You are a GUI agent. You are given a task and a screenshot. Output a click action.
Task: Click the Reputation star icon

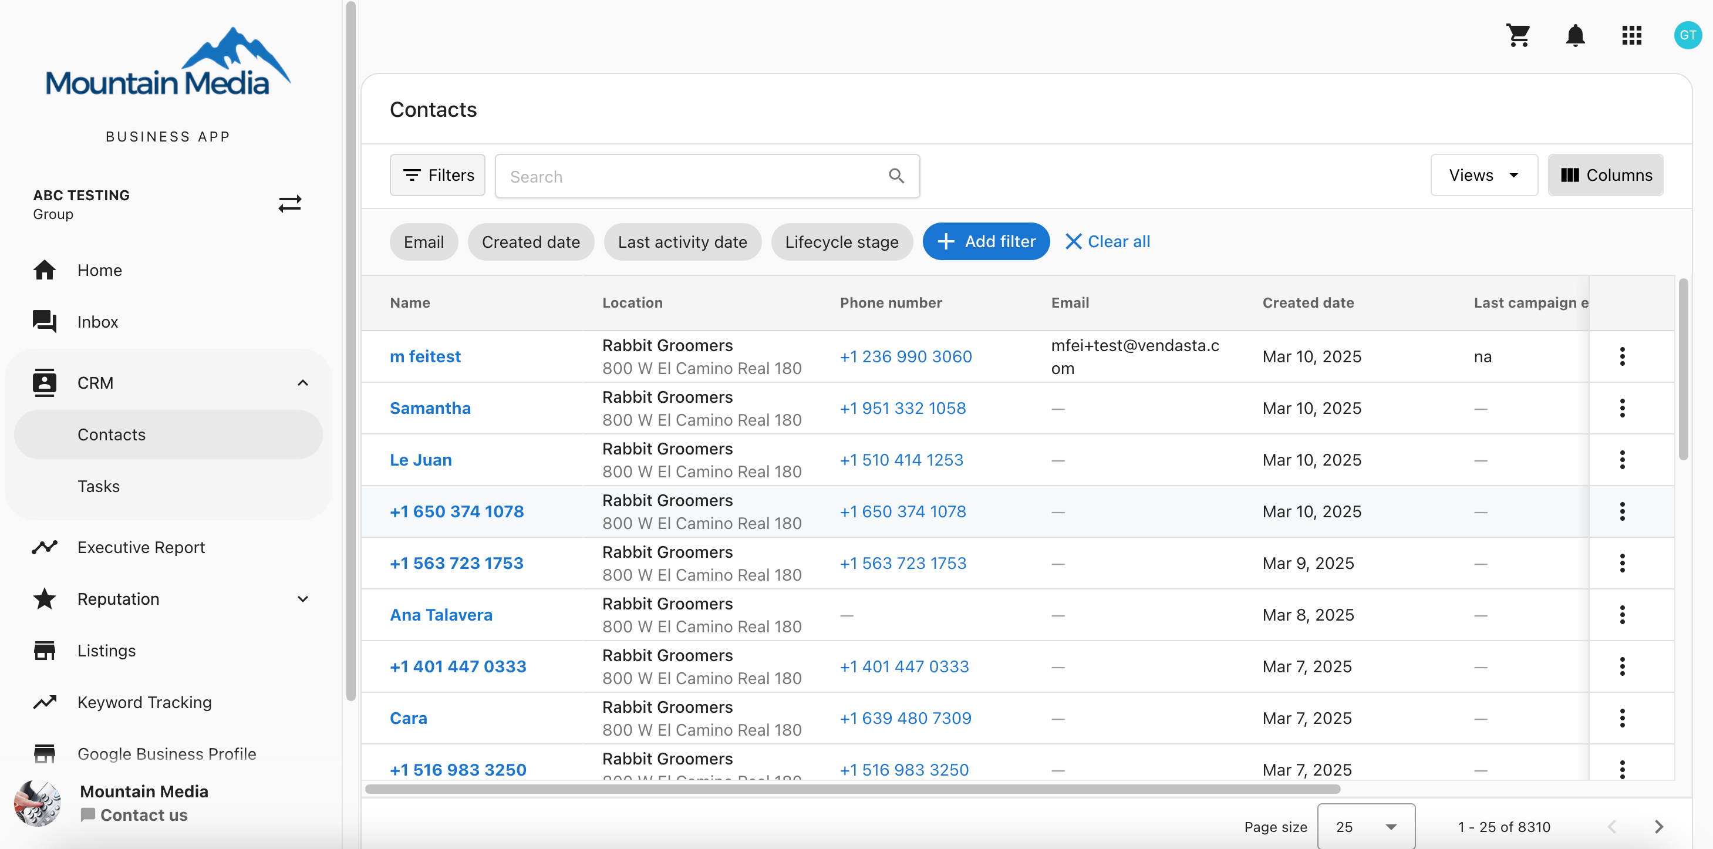coord(45,599)
